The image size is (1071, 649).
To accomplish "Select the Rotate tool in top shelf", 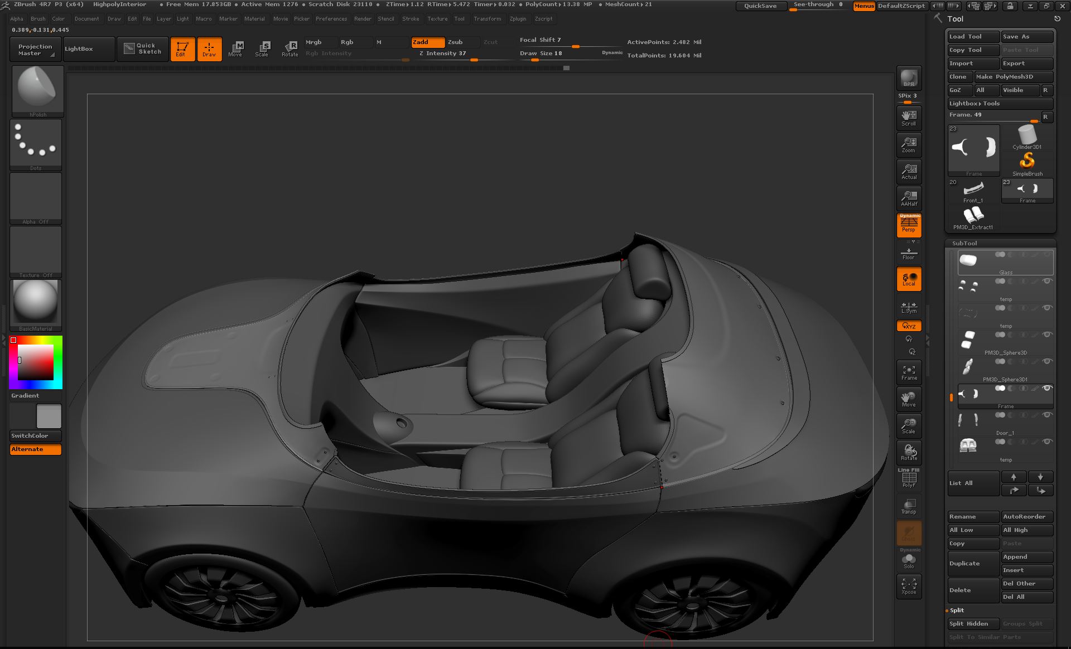I will 290,49.
